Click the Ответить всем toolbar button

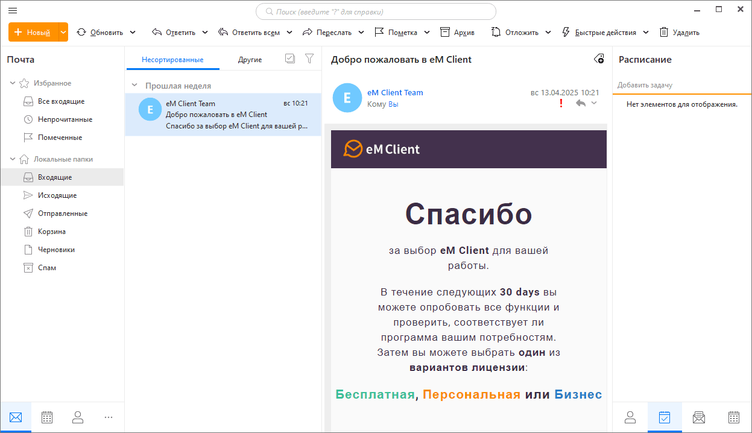click(x=249, y=33)
